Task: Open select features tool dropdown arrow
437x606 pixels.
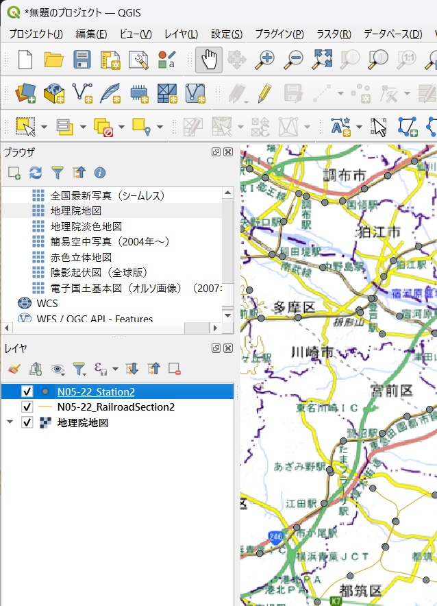Action: (x=44, y=127)
